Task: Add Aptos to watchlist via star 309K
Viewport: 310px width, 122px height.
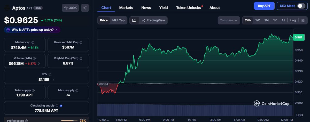Action: [x=70, y=8]
